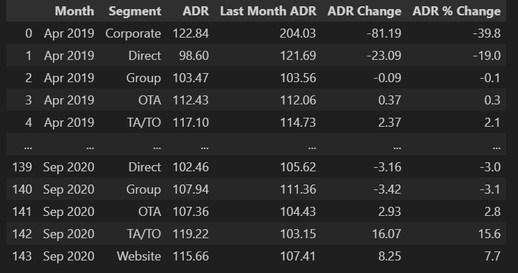Click the ADR column header

click(196, 11)
